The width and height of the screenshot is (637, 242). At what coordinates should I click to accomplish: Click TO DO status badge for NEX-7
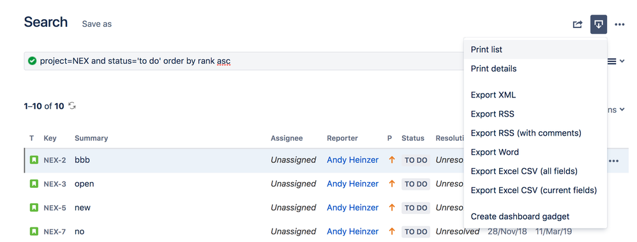tap(416, 232)
